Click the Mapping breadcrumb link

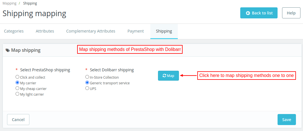[x=9, y=3]
